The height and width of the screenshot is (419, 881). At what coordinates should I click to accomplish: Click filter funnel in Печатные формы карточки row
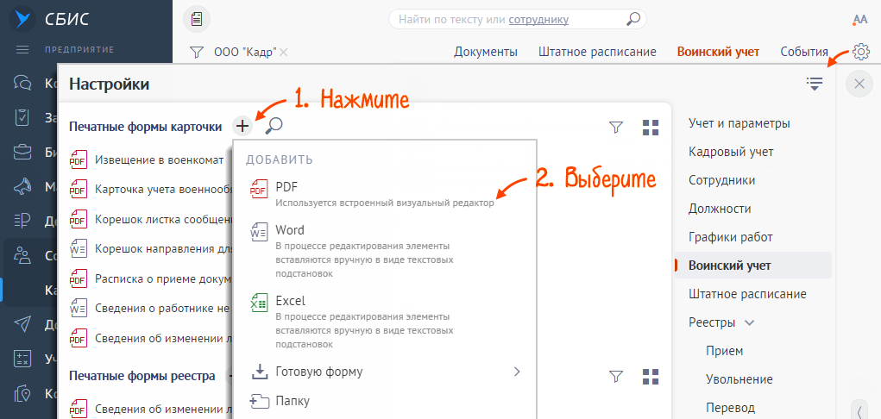(616, 128)
